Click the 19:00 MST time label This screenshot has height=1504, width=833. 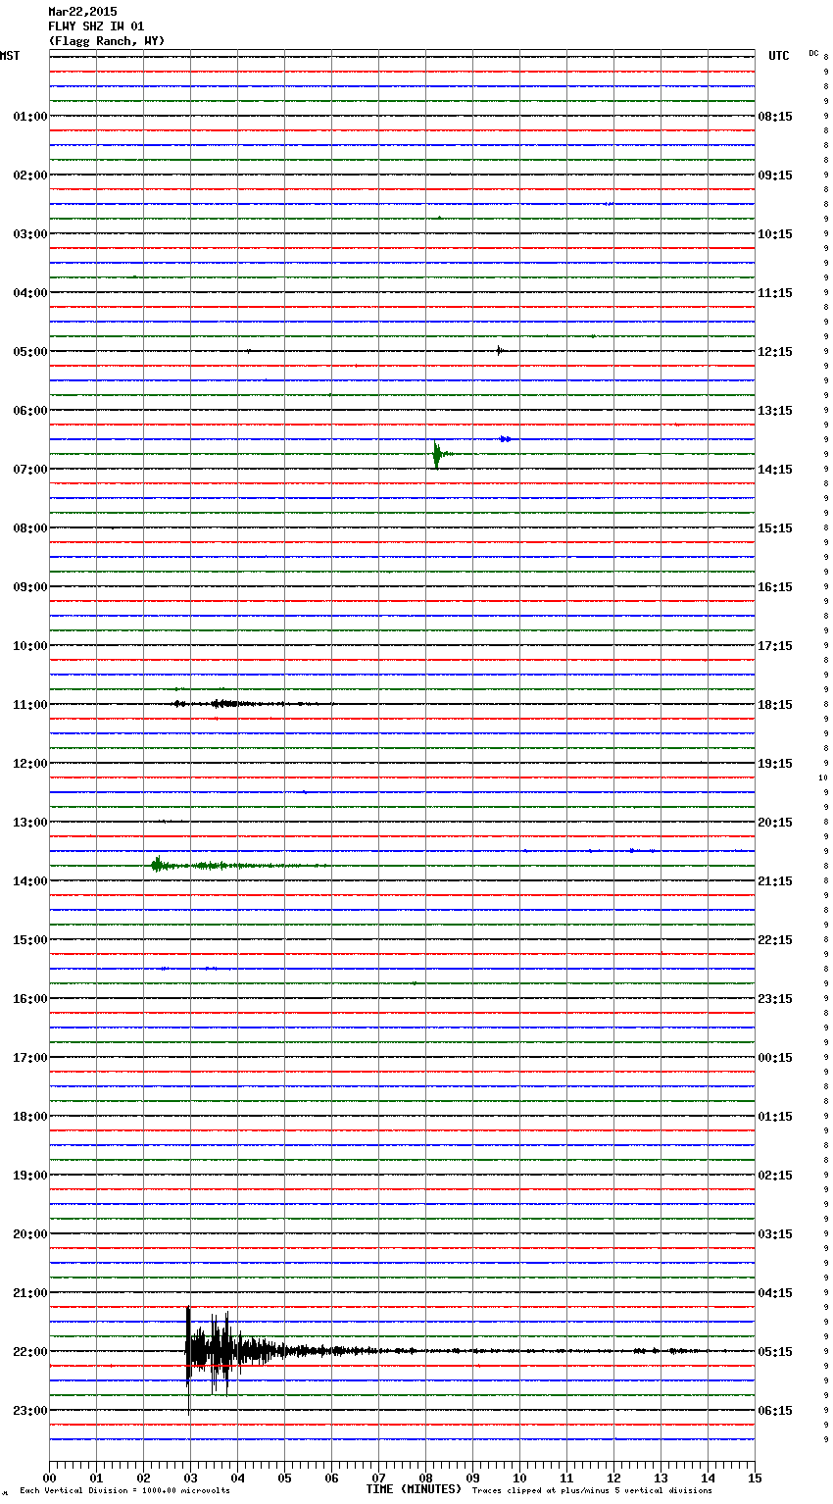[29, 1175]
